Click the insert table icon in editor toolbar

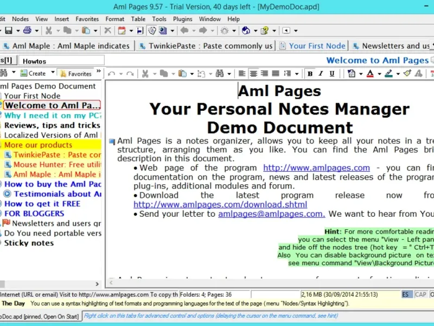351,74
